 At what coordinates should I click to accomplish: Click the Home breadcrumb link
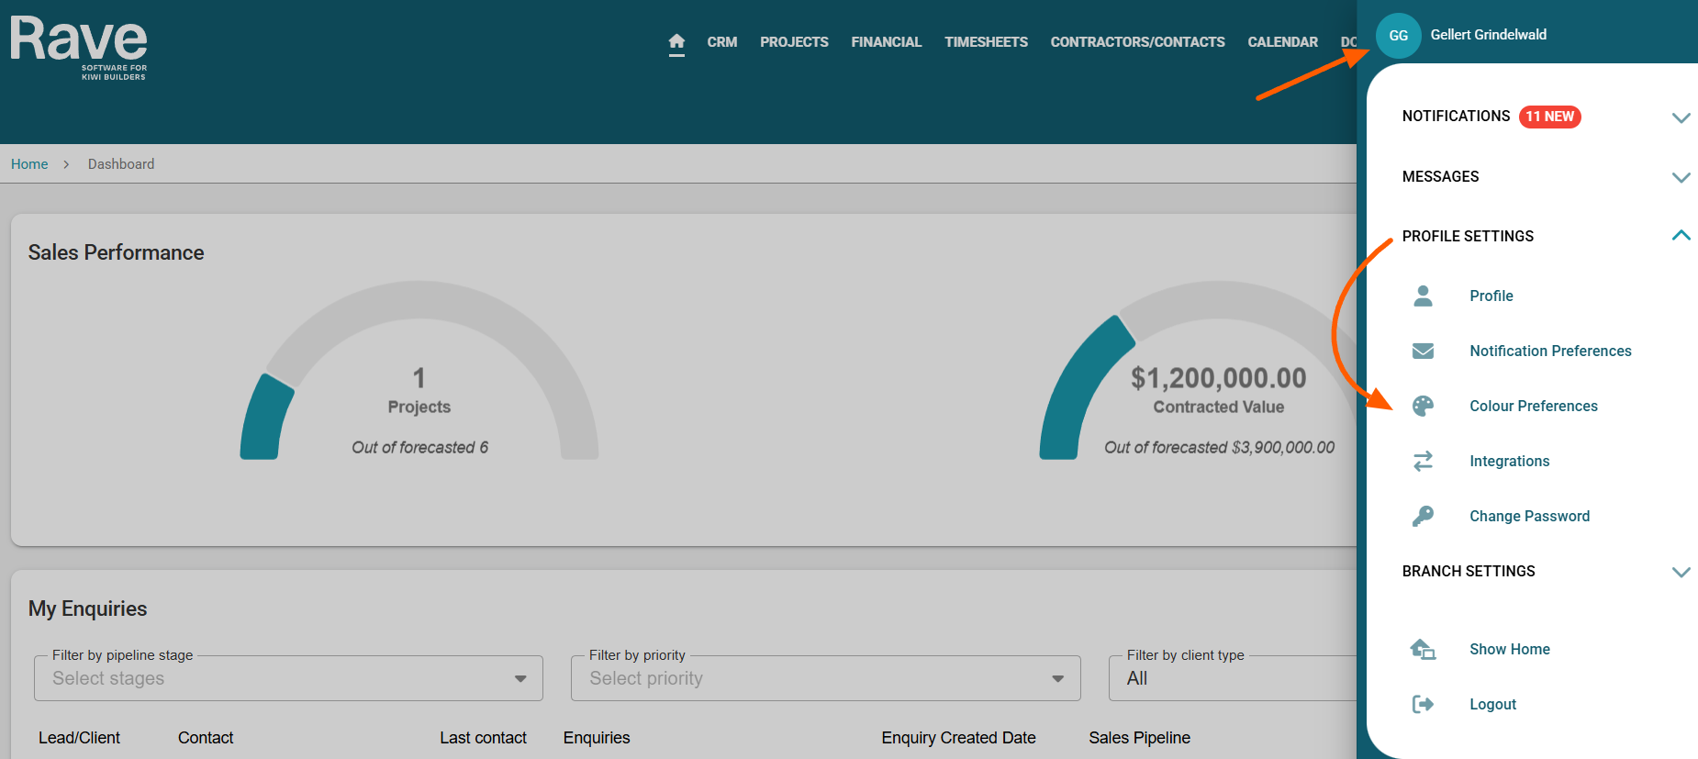[x=29, y=164]
